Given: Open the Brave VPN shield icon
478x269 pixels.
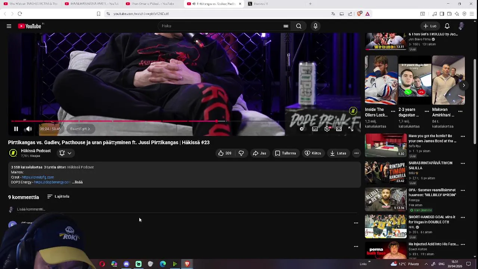Looking at the screenshot, I should pyautogui.click(x=464, y=14).
